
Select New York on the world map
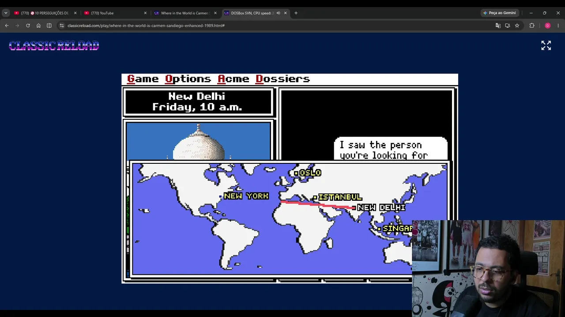click(244, 196)
